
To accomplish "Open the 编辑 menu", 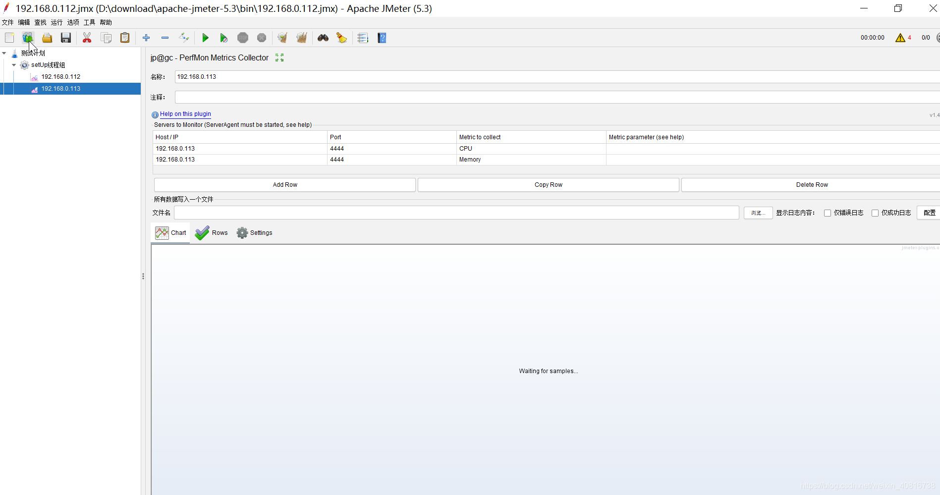I will pos(24,22).
